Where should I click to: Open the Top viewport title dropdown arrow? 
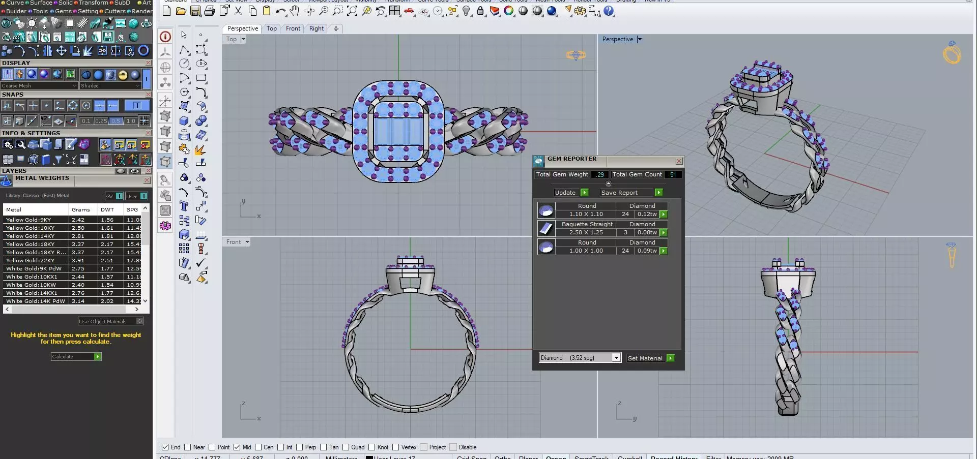(x=243, y=39)
